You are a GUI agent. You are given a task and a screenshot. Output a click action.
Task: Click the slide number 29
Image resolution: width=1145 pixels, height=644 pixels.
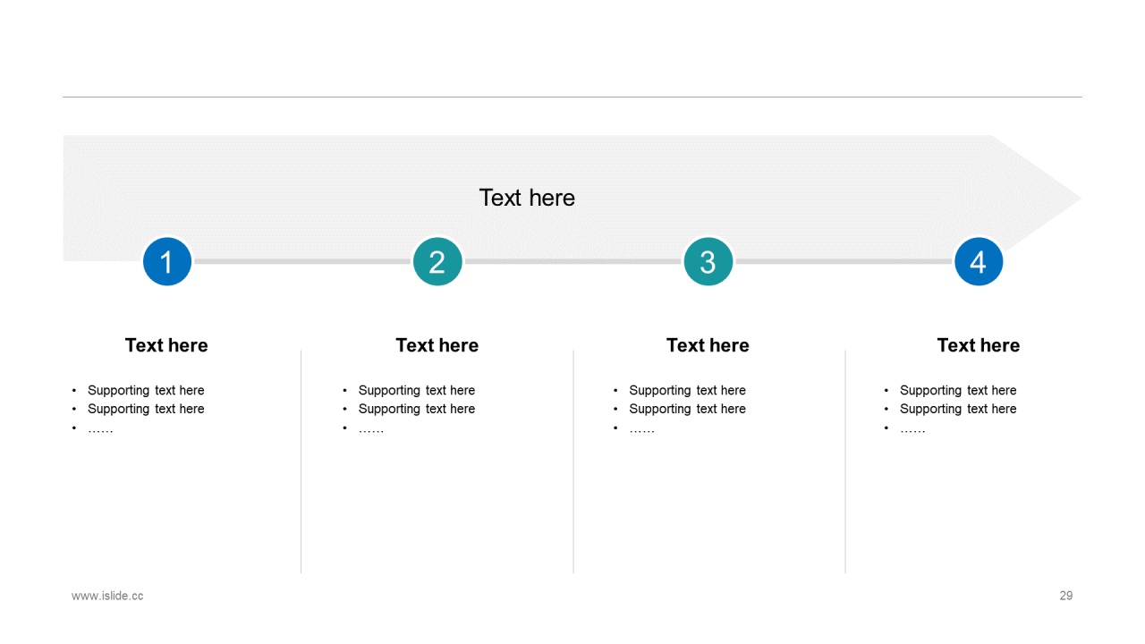pos(1066,596)
